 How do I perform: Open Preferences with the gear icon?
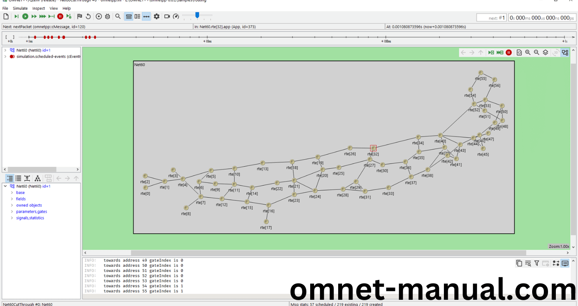[157, 16]
